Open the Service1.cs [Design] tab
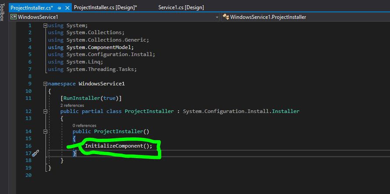This screenshot has height=194, width=390. [x=181, y=7]
